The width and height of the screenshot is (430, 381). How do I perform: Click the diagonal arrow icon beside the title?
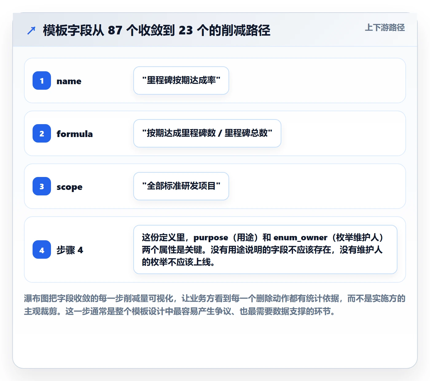coord(31,30)
